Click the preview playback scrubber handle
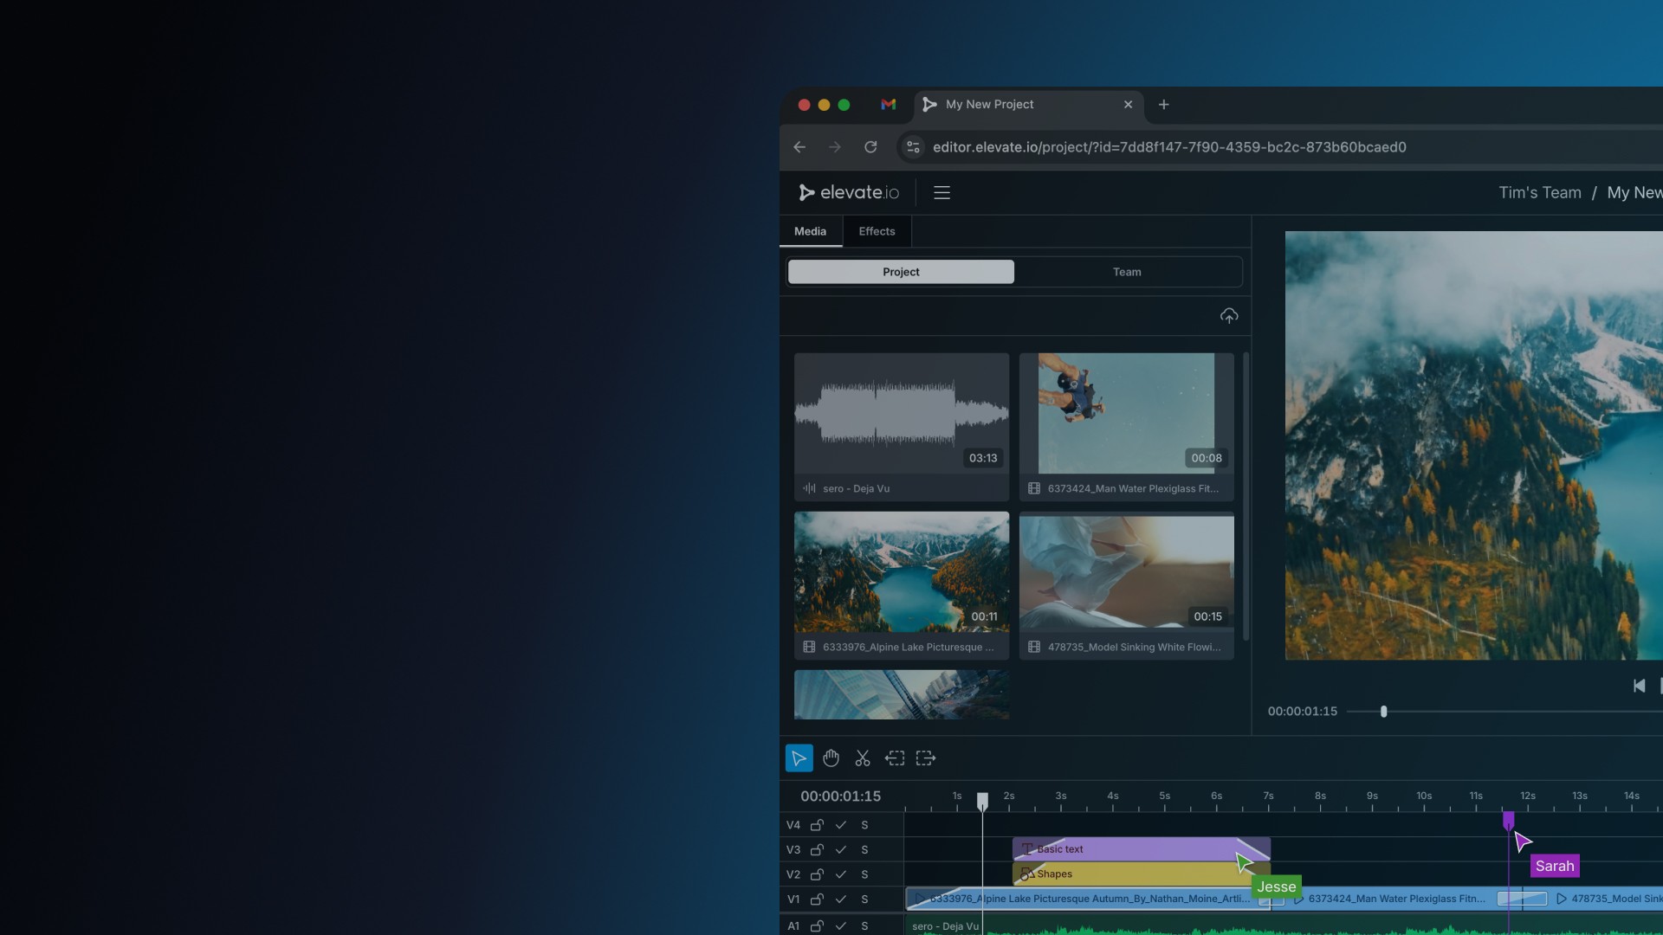 pyautogui.click(x=1383, y=712)
